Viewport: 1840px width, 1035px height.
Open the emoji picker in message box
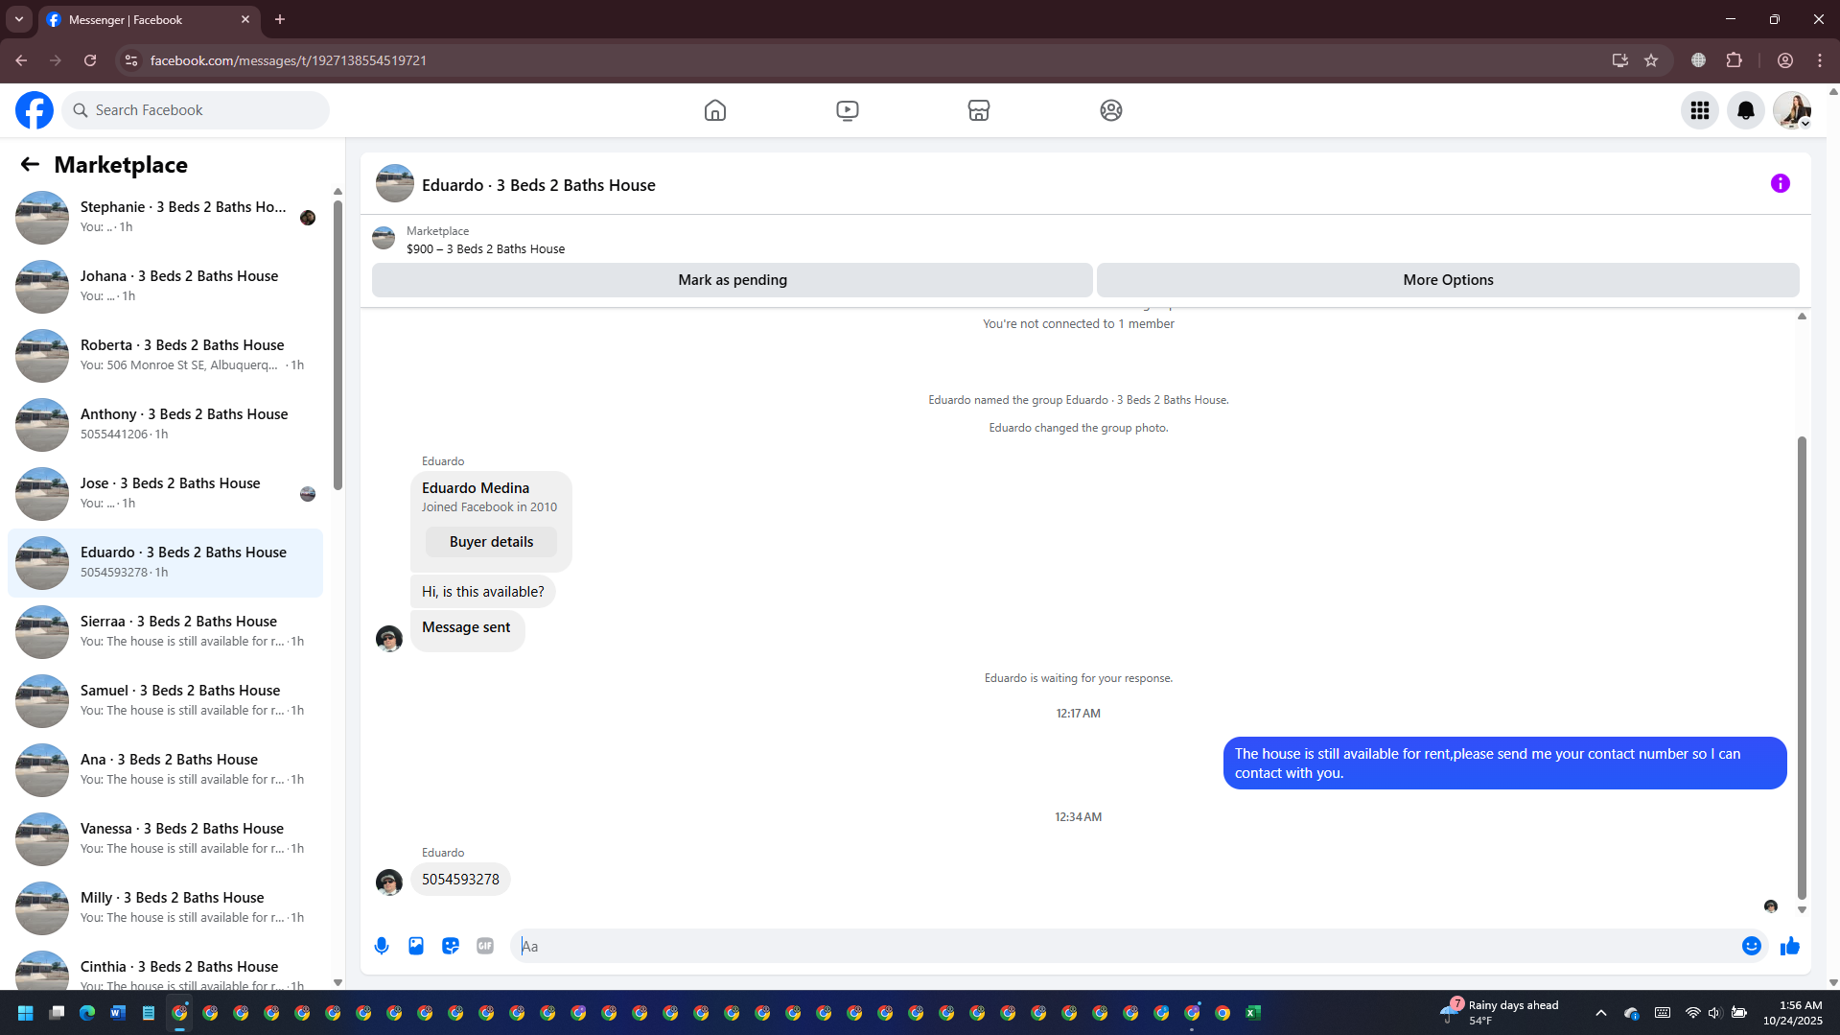coord(1752,946)
